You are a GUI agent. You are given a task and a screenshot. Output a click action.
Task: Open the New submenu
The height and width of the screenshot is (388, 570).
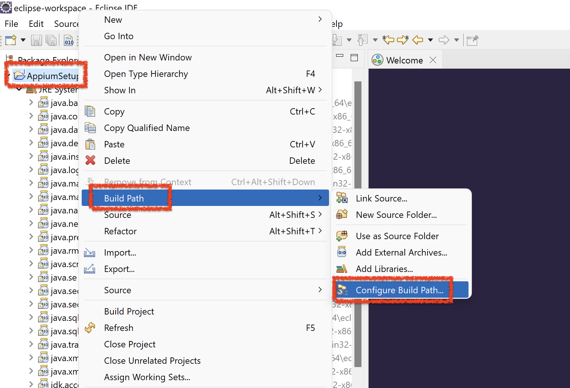pos(205,20)
